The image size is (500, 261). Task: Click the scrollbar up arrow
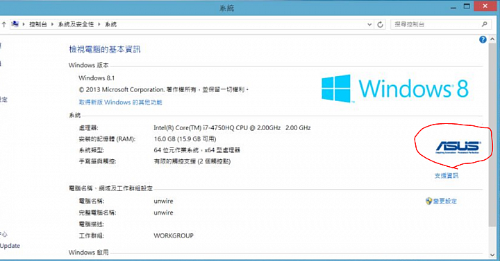[492, 39]
